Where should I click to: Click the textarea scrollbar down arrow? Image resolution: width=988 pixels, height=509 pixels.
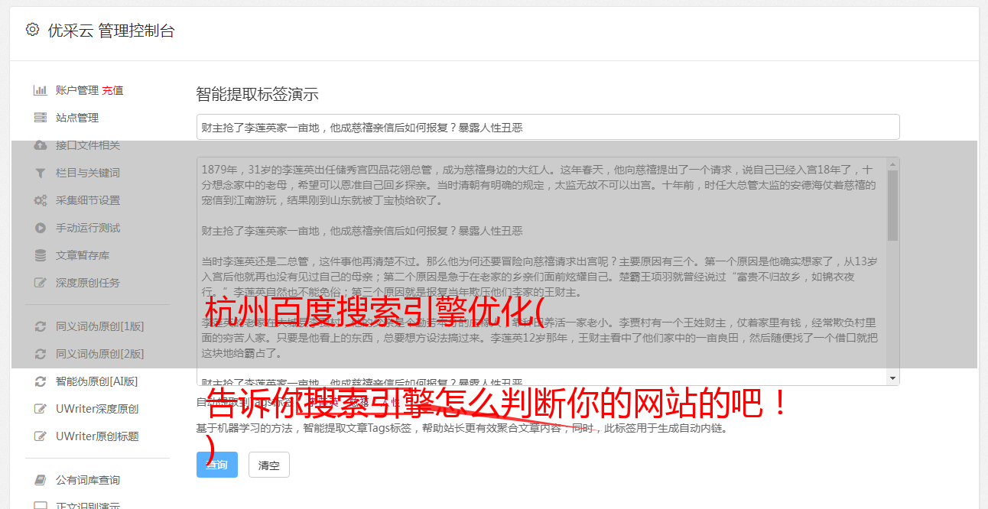892,378
